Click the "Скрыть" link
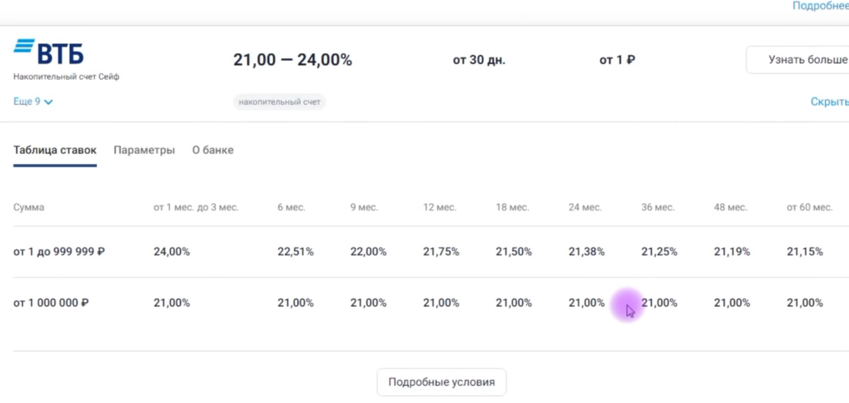The width and height of the screenshot is (849, 403). coord(829,102)
